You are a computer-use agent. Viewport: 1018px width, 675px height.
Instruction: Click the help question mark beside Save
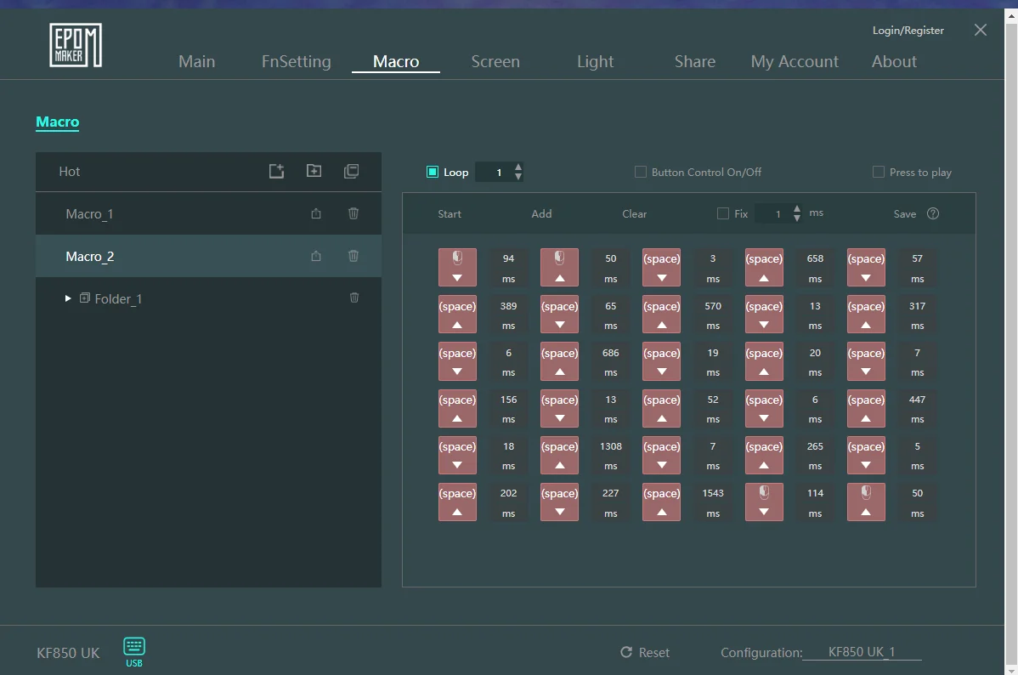click(x=933, y=213)
